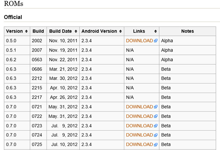Sort by Android Version arrows icon

pyautogui.click(x=121, y=31)
